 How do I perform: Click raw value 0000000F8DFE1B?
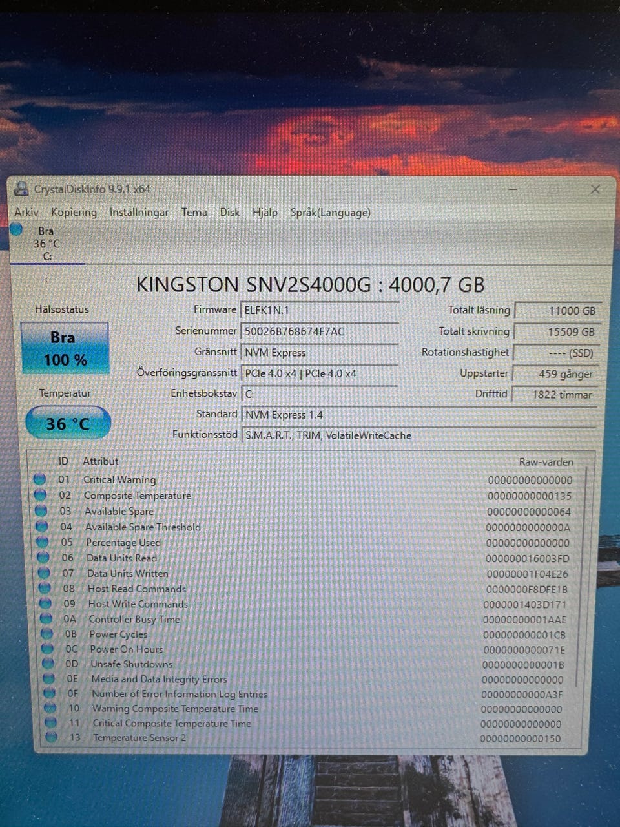click(526, 589)
